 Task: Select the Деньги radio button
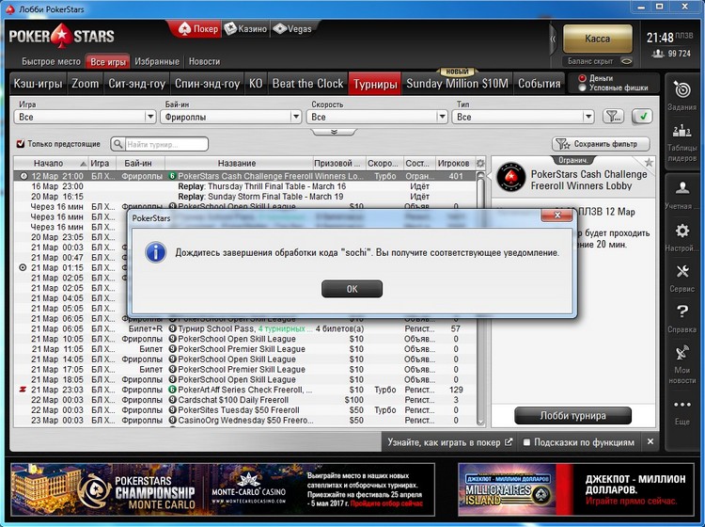[x=582, y=78]
